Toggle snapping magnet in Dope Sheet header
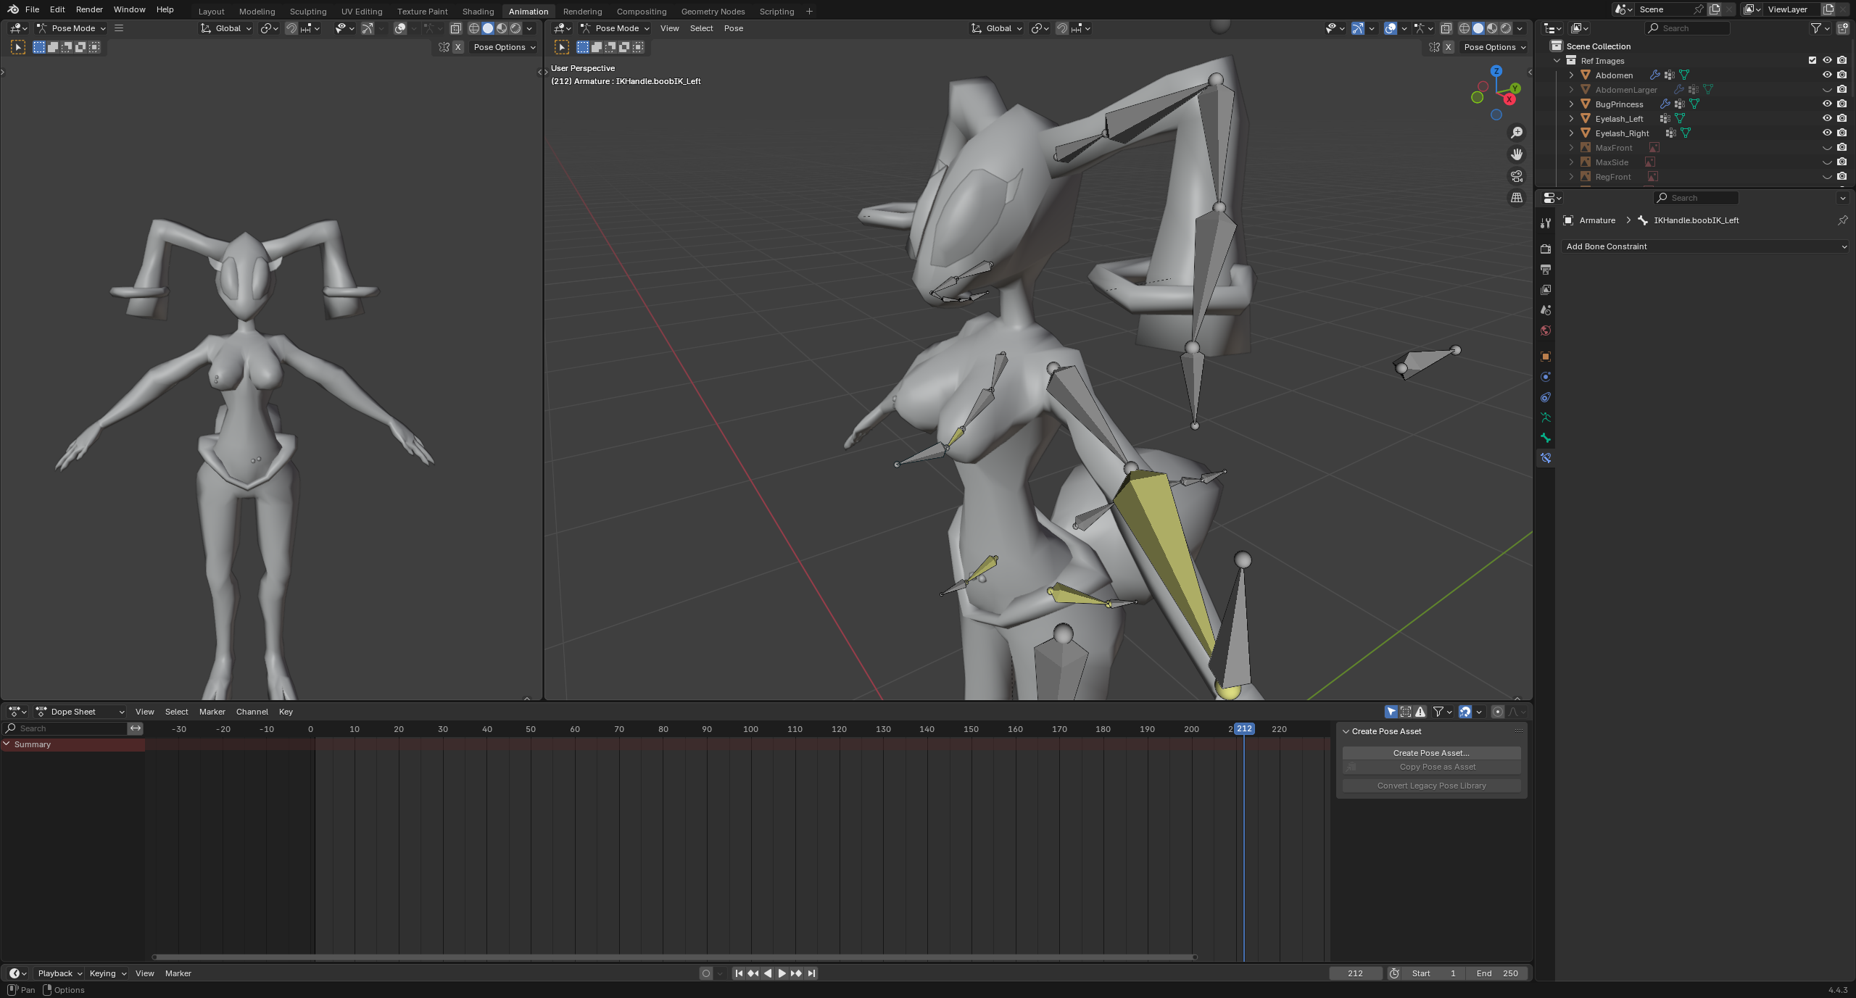 (1465, 712)
